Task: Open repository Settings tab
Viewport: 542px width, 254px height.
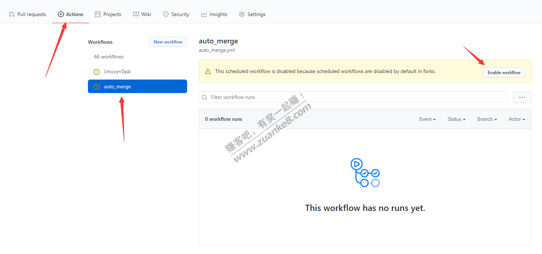Action: click(252, 14)
